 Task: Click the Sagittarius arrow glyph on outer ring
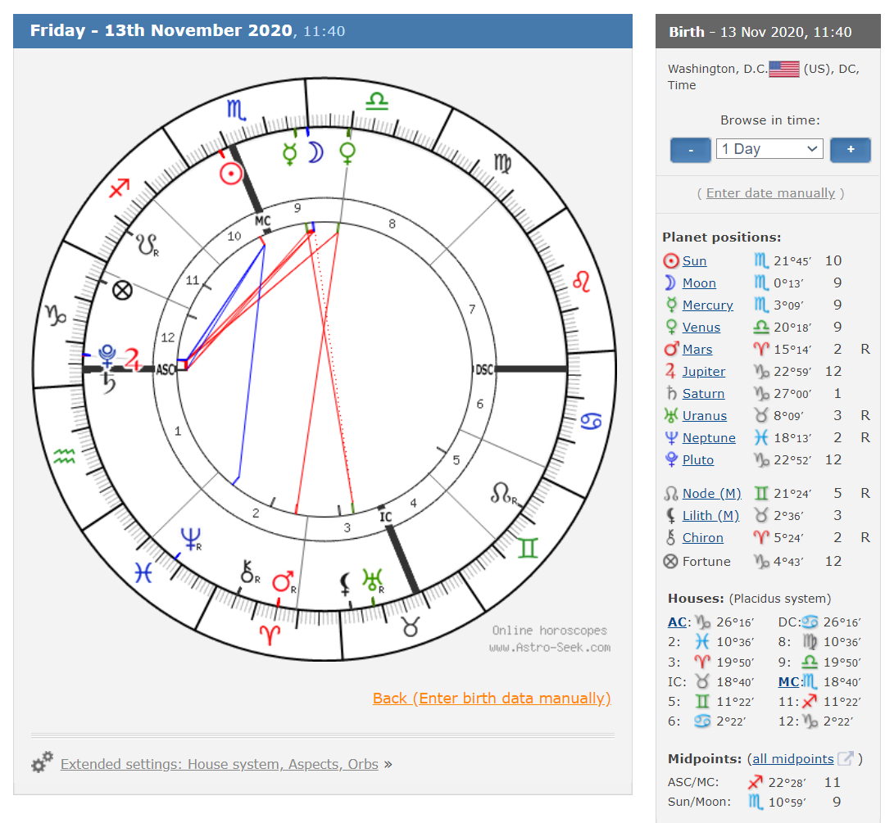[119, 188]
